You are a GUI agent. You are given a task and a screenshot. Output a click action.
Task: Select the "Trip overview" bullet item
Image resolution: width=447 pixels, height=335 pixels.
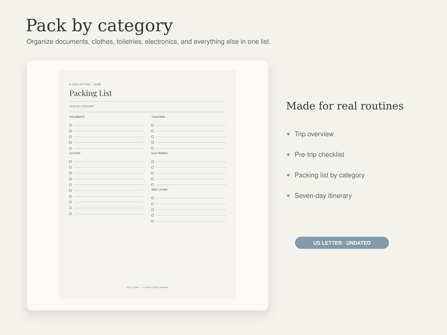pos(314,134)
